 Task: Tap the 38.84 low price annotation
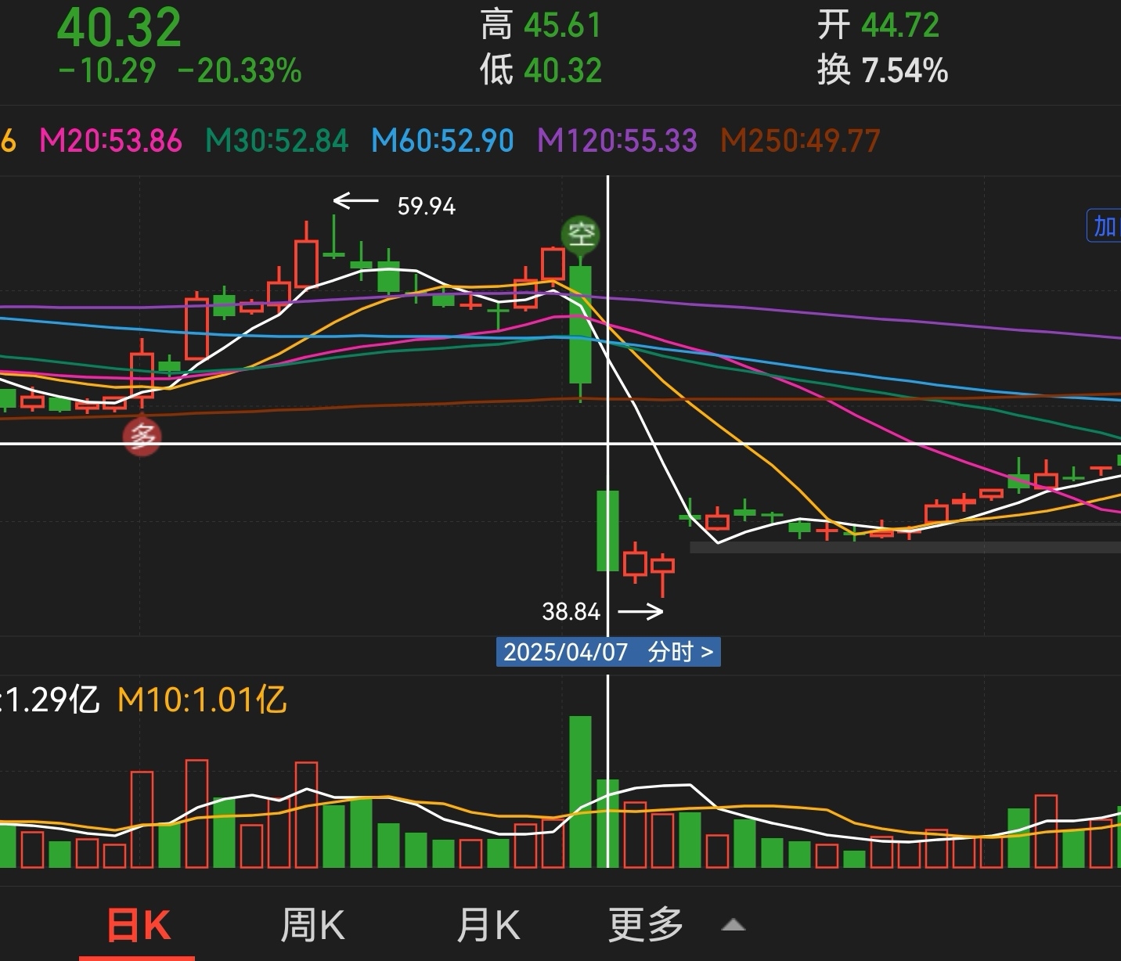tap(571, 611)
